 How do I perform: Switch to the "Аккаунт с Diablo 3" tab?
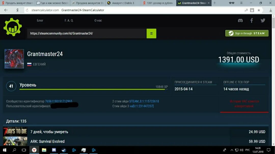click(123, 3)
